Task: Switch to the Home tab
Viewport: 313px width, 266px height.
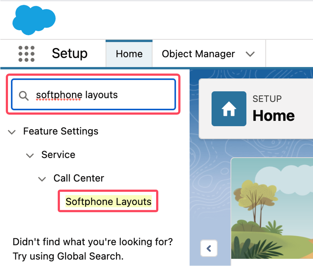Action: [129, 54]
